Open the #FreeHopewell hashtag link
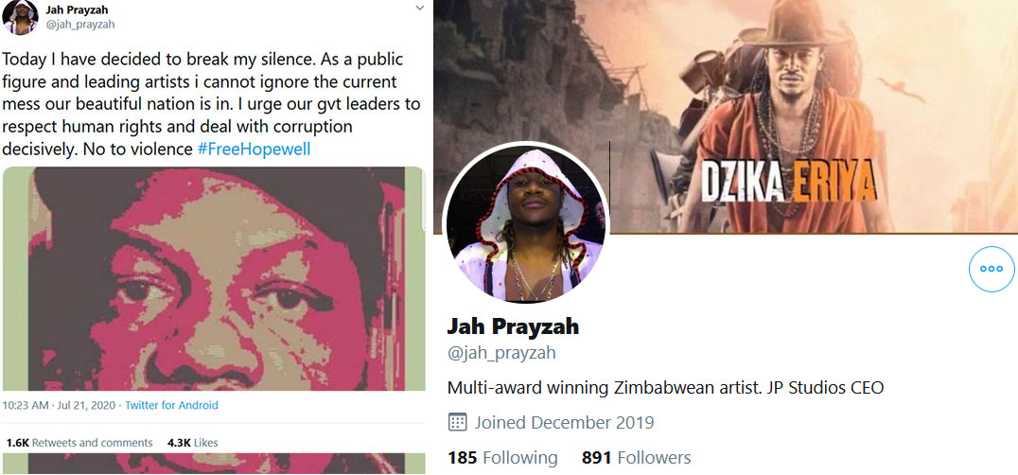Screen dimensions: 1018x475 [x=254, y=150]
